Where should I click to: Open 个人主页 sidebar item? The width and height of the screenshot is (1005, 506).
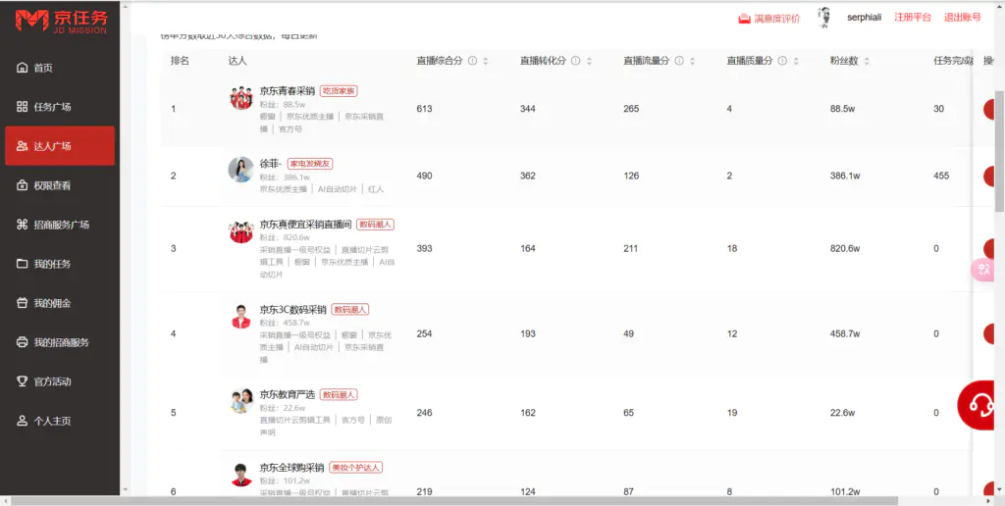tap(60, 421)
